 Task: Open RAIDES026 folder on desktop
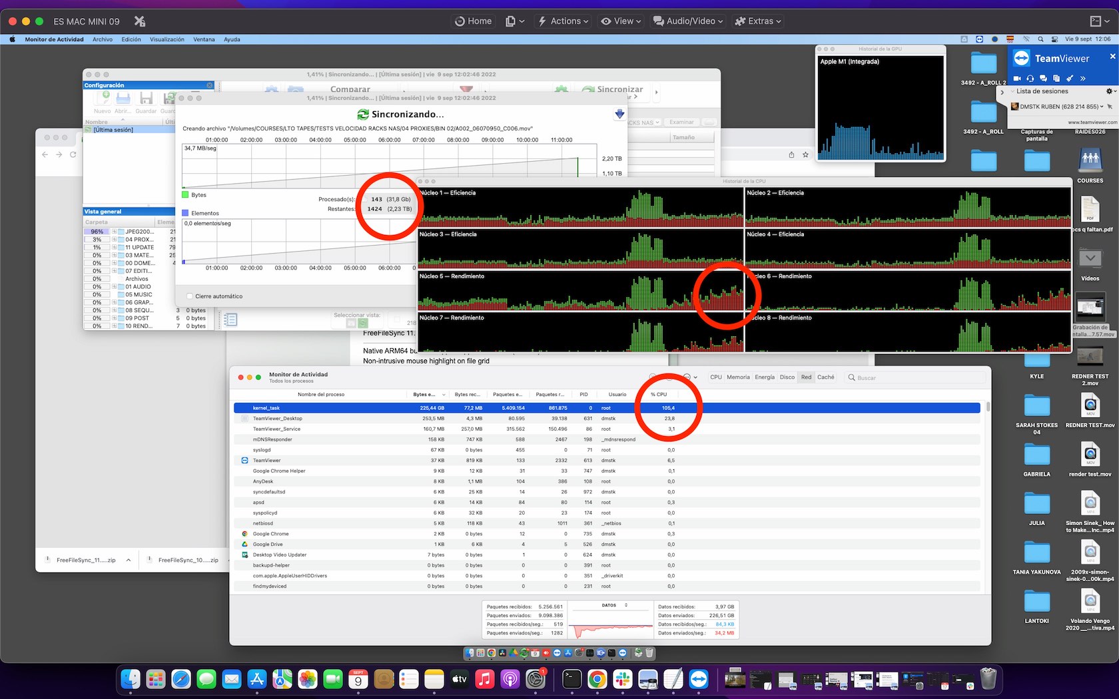1090,131
